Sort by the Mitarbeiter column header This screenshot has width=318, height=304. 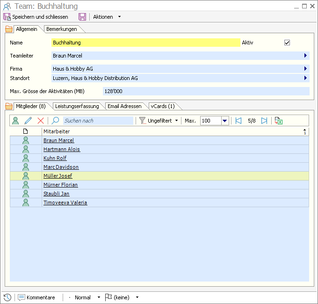point(57,131)
